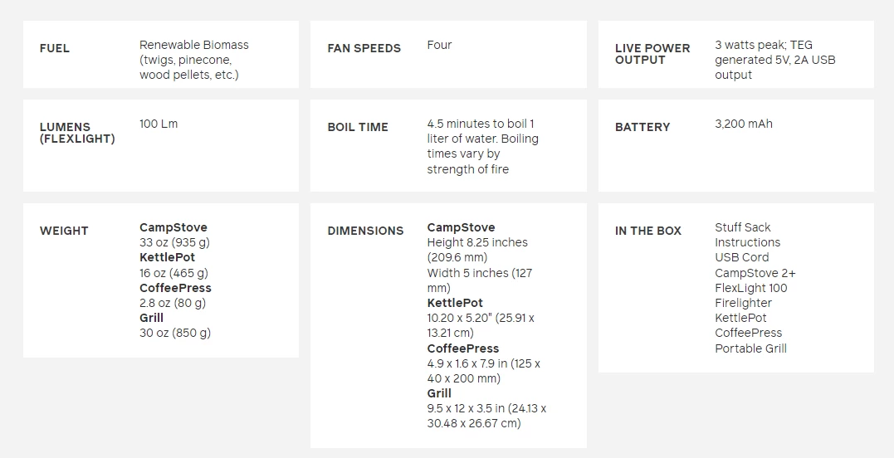Click the Grill weight 30 oz (850 g)
The width and height of the screenshot is (894, 458).
pyautogui.click(x=175, y=333)
